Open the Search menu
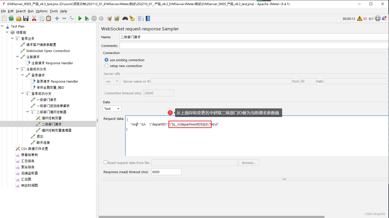The height and width of the screenshot is (218, 389). [x=21, y=11]
